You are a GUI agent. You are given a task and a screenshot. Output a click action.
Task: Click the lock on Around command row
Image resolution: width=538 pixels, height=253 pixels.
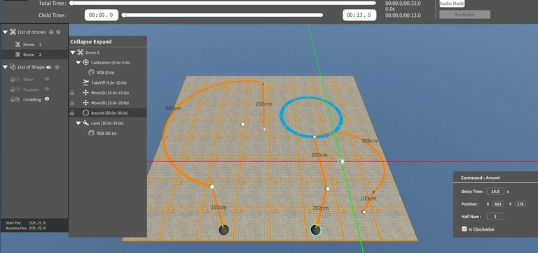tap(72, 113)
